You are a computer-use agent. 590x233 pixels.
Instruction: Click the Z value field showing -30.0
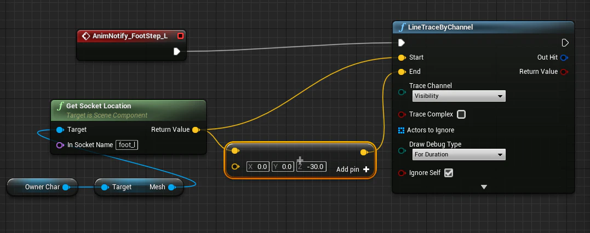pos(311,166)
